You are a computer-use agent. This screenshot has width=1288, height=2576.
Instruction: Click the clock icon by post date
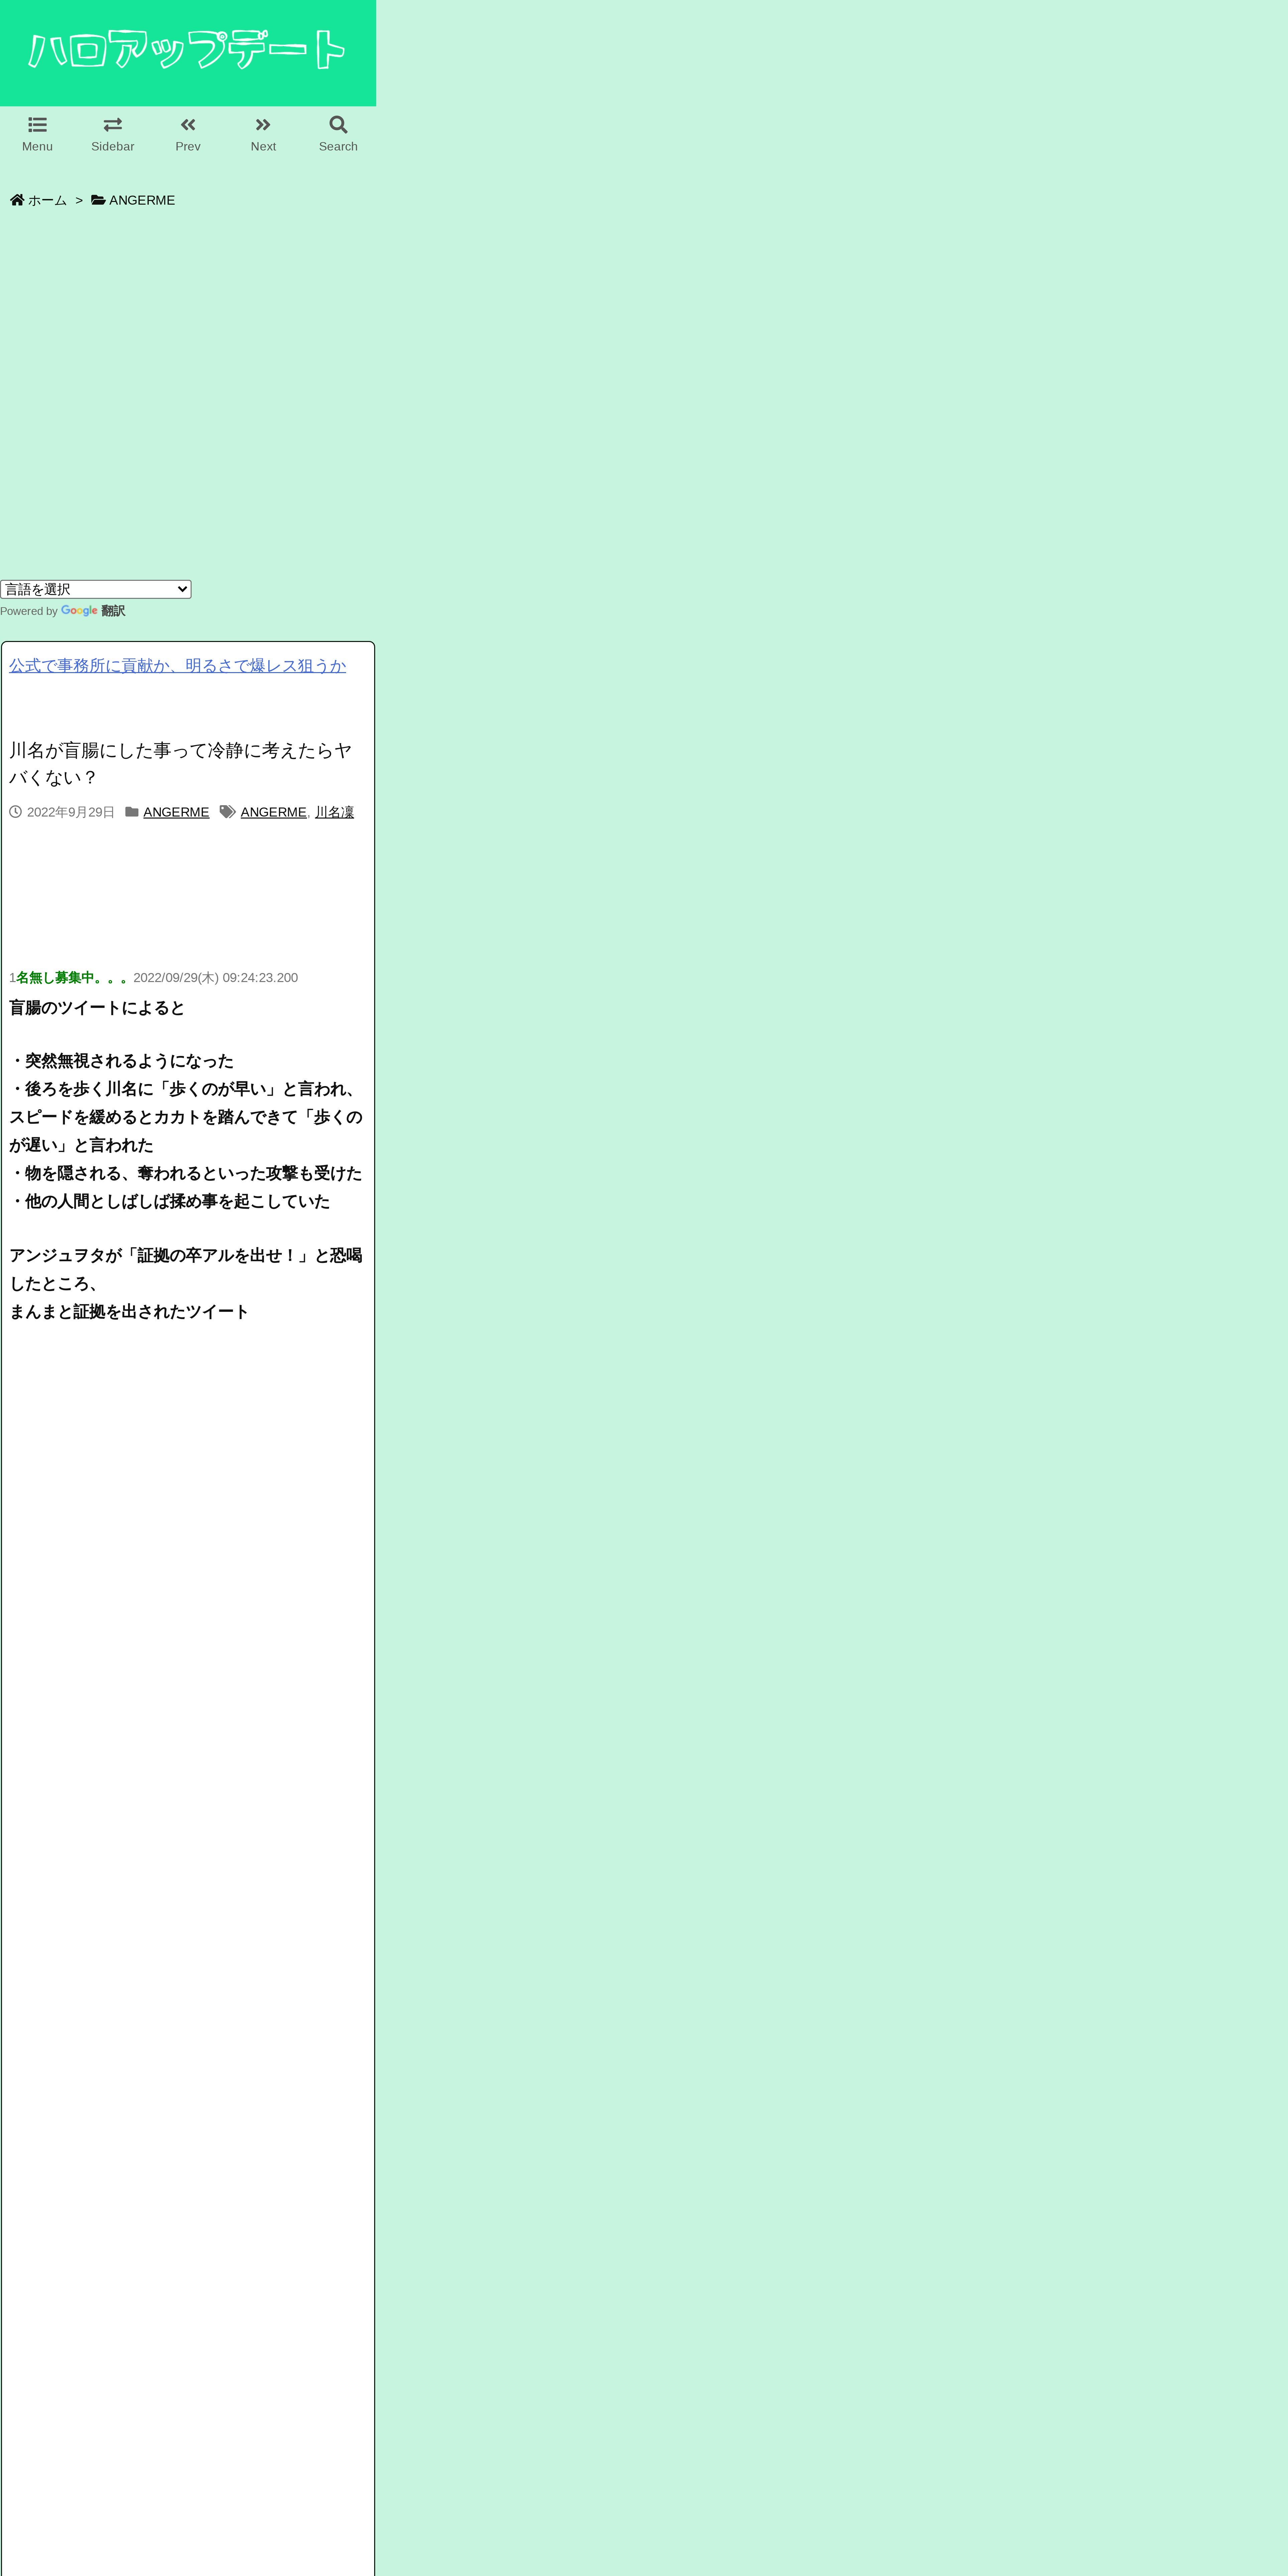pyautogui.click(x=15, y=812)
